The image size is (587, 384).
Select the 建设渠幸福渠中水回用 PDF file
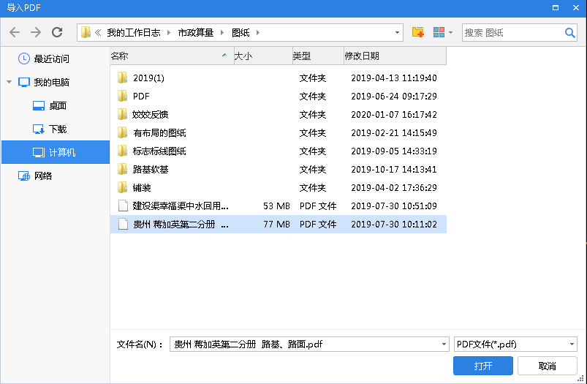[180, 206]
